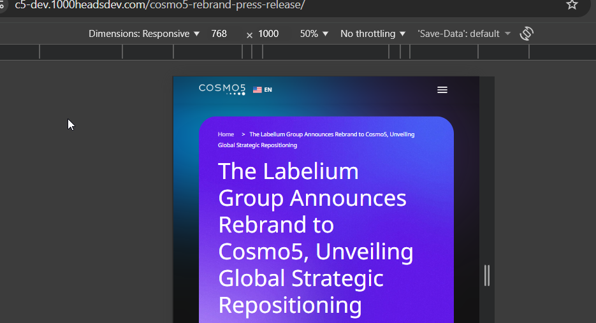Screen dimensions: 596x323
Task: Click the EN language selector text
Action: (268, 90)
